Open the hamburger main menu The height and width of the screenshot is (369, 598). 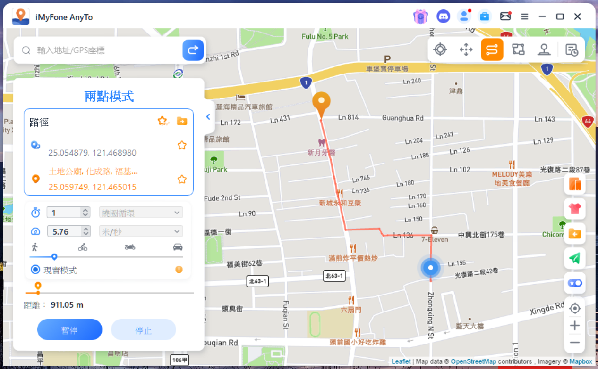[524, 16]
